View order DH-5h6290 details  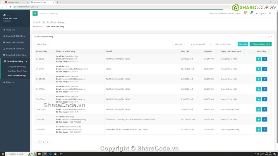click(258, 129)
